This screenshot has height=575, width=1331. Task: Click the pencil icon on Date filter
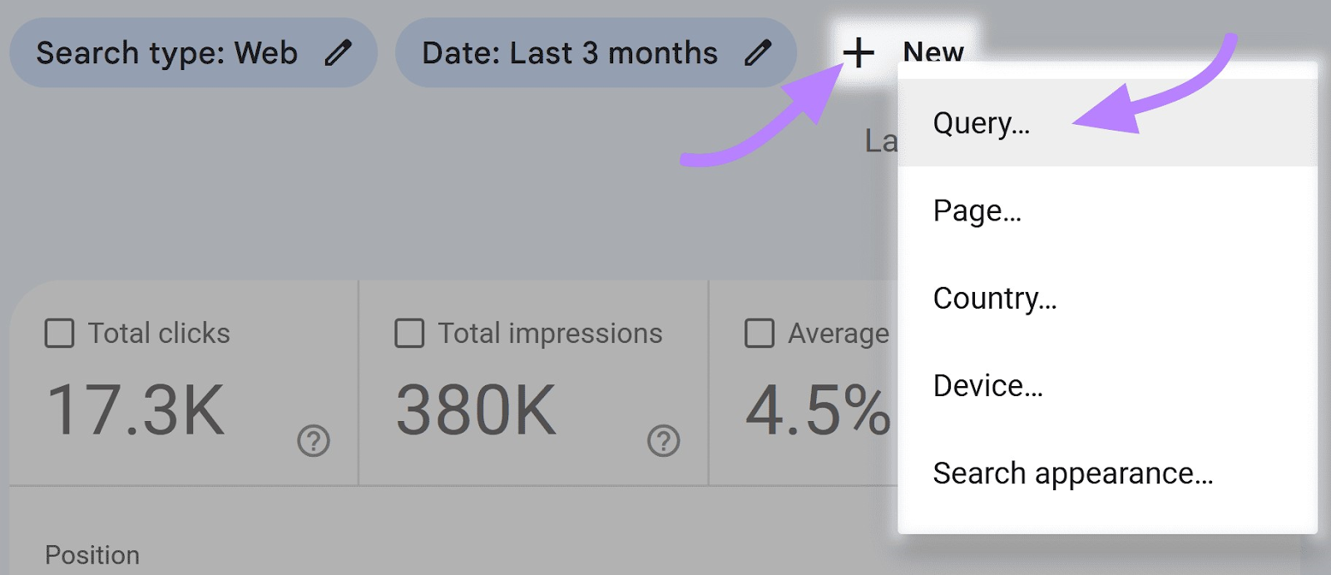[x=758, y=53]
